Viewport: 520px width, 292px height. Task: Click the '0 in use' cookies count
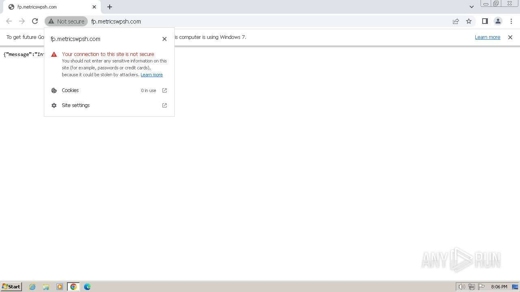(149, 90)
